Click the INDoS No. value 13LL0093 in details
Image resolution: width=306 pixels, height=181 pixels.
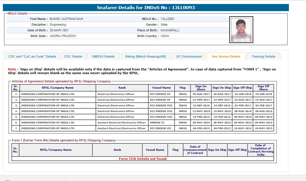[x=167, y=19]
